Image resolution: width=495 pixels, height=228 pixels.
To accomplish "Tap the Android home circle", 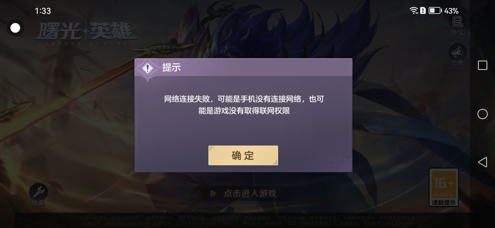I will [x=483, y=114].
